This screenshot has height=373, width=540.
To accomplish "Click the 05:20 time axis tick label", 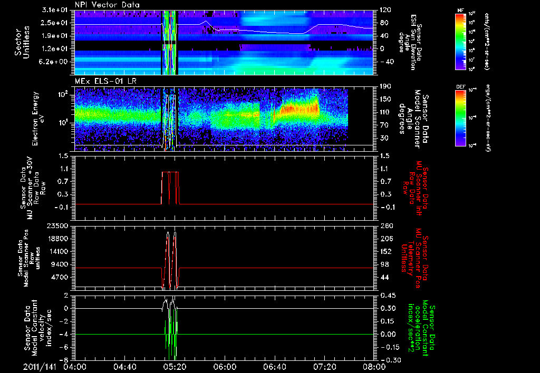I will click(x=175, y=367).
